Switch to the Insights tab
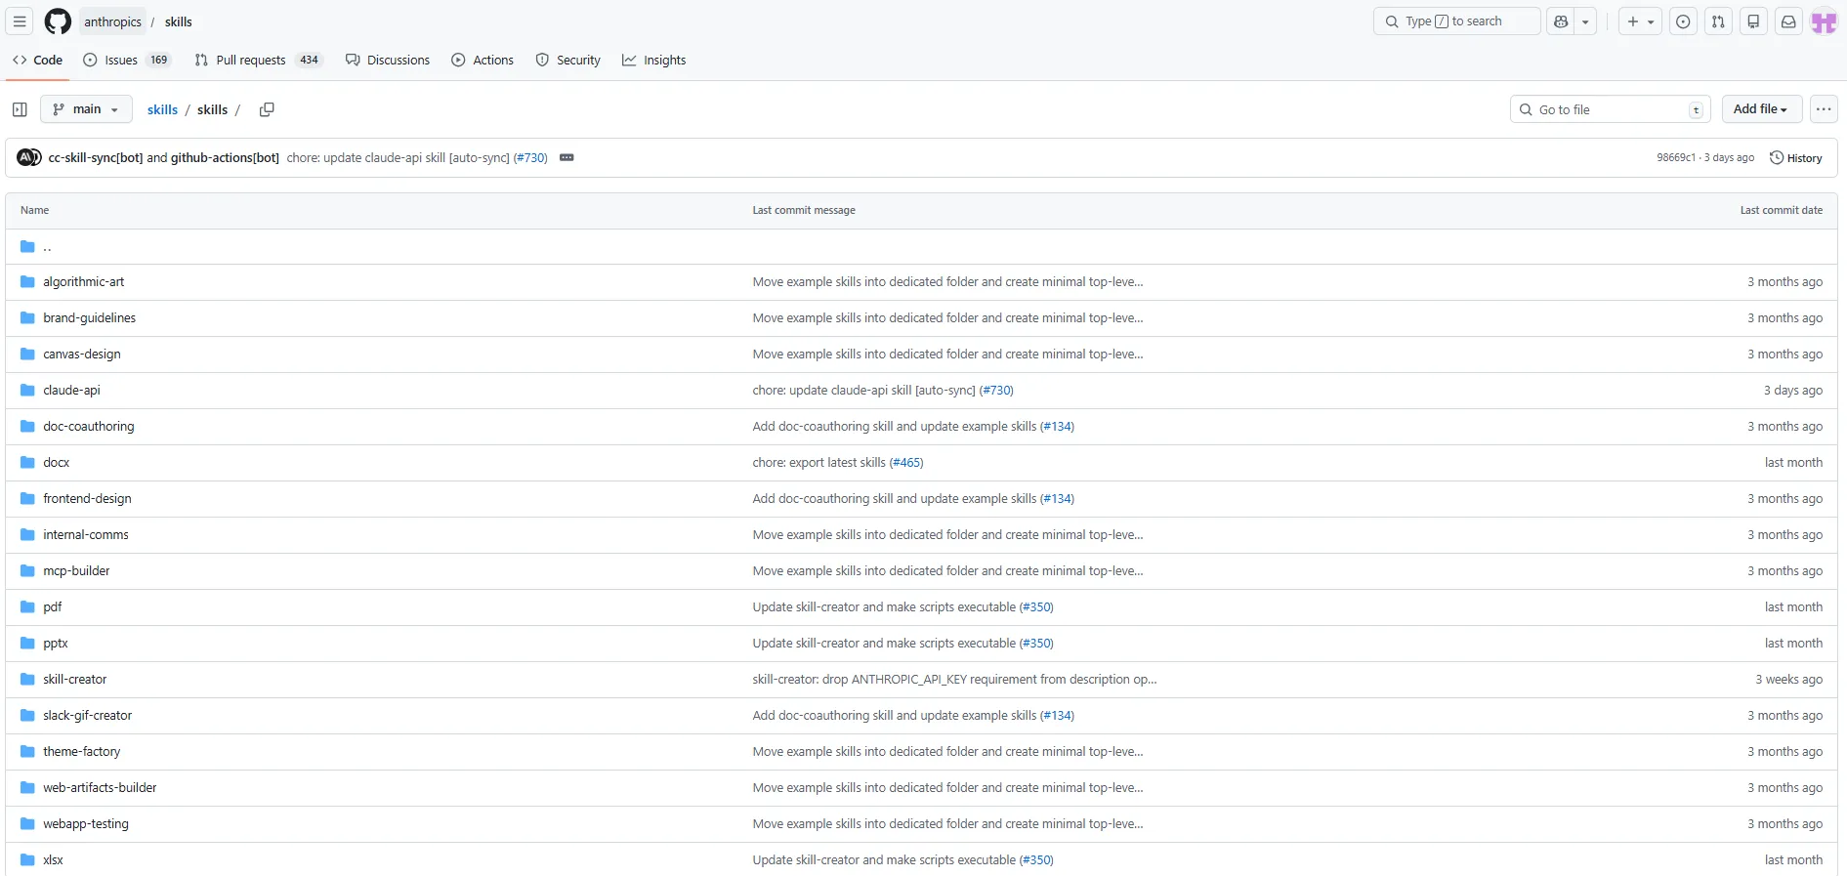The image size is (1847, 876). (x=654, y=60)
